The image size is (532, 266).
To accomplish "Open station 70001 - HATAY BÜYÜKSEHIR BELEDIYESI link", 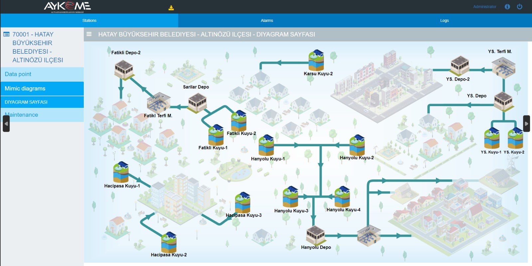I will pos(38,47).
